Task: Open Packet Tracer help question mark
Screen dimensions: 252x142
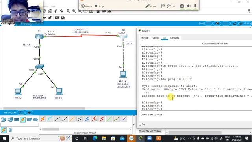Action: coord(249,11)
